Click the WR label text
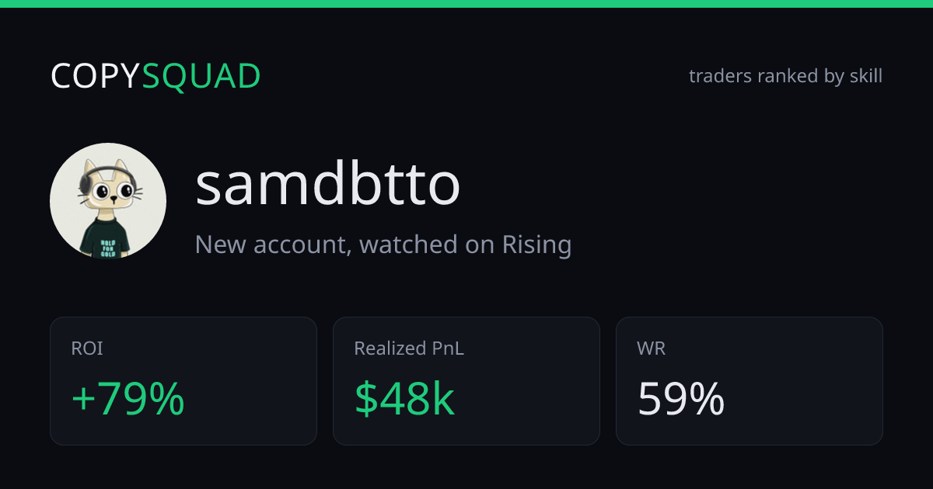 pyautogui.click(x=652, y=349)
